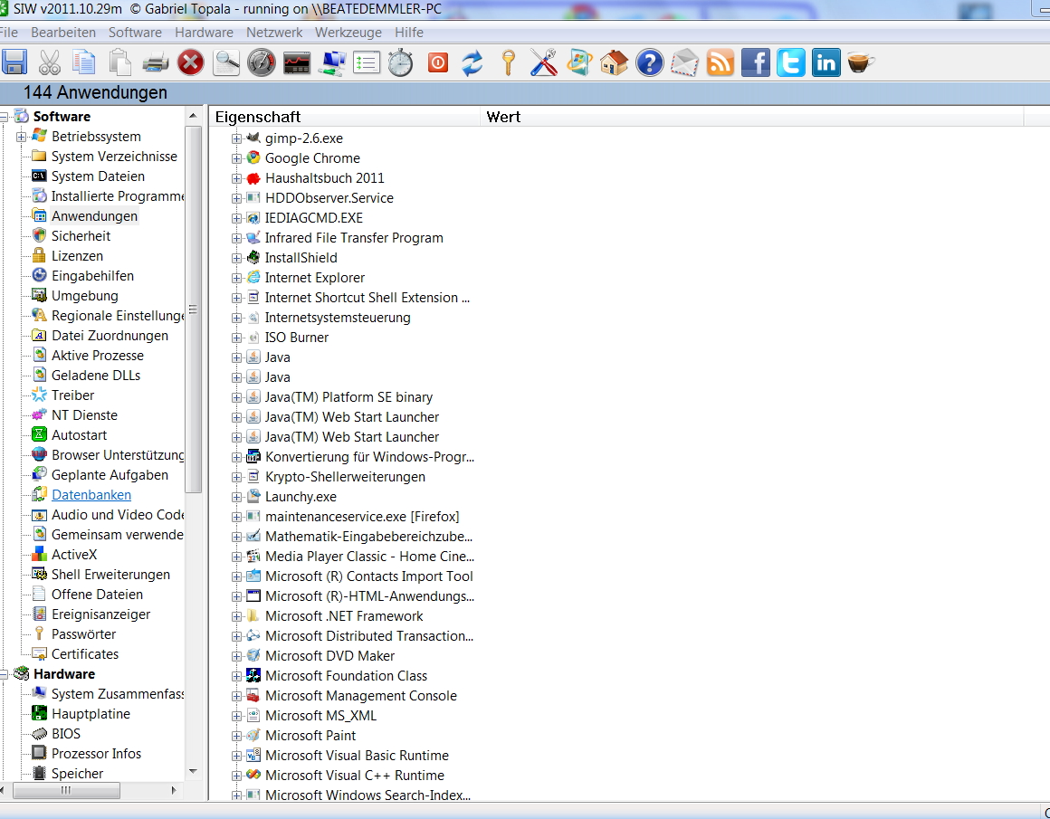Open the Twitter toolbar icon
Image resolution: width=1050 pixels, height=819 pixels.
791,63
